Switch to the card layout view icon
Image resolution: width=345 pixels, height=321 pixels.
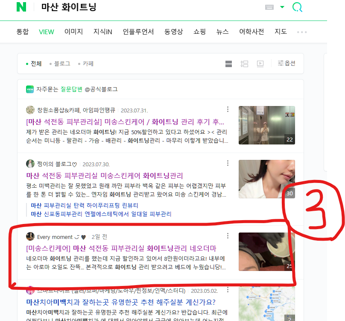[228, 64]
